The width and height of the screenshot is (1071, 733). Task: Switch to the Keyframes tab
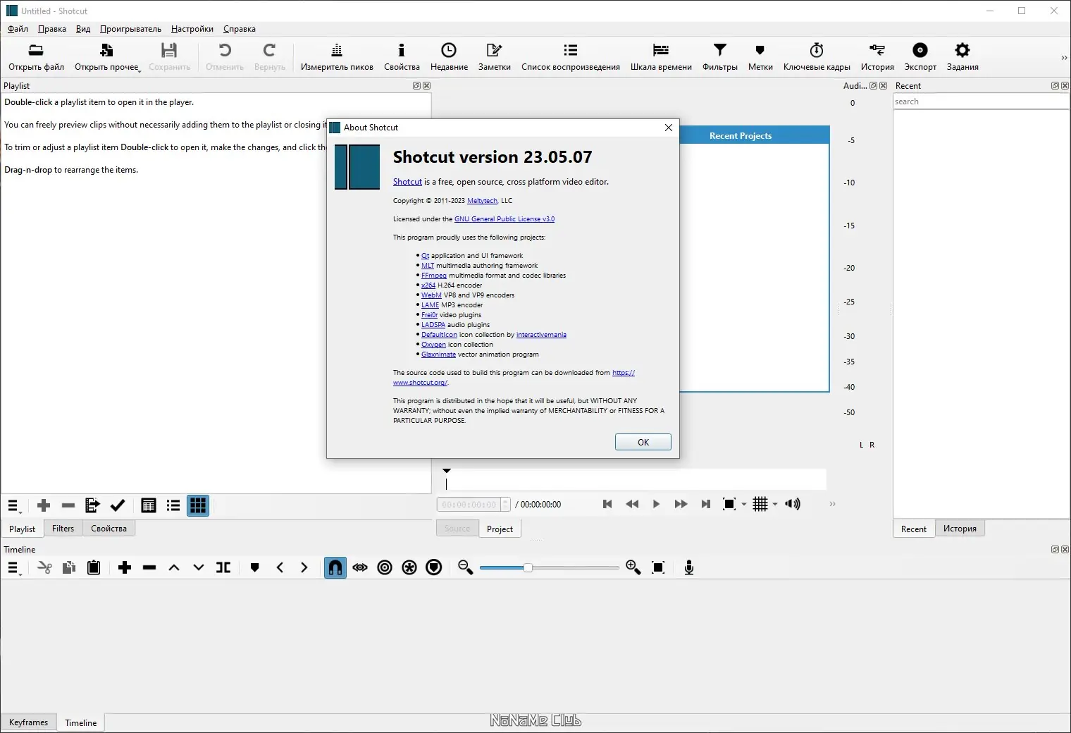point(29,722)
